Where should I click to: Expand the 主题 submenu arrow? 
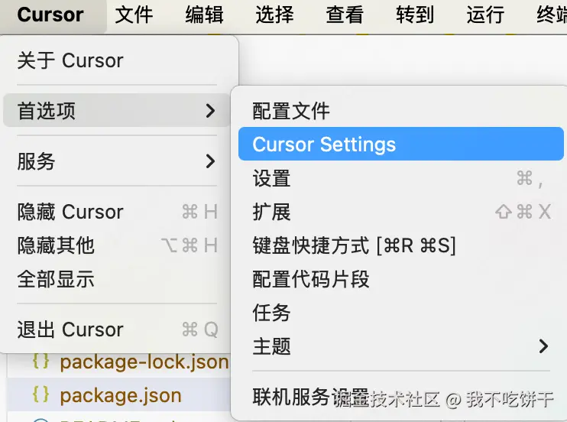coord(543,346)
